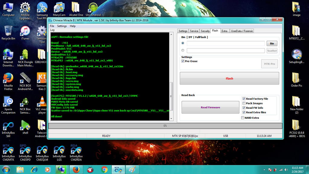This screenshot has width=309, height=174.
Task: Open Mozilla Firefox desktop shortcut
Action: (8, 79)
